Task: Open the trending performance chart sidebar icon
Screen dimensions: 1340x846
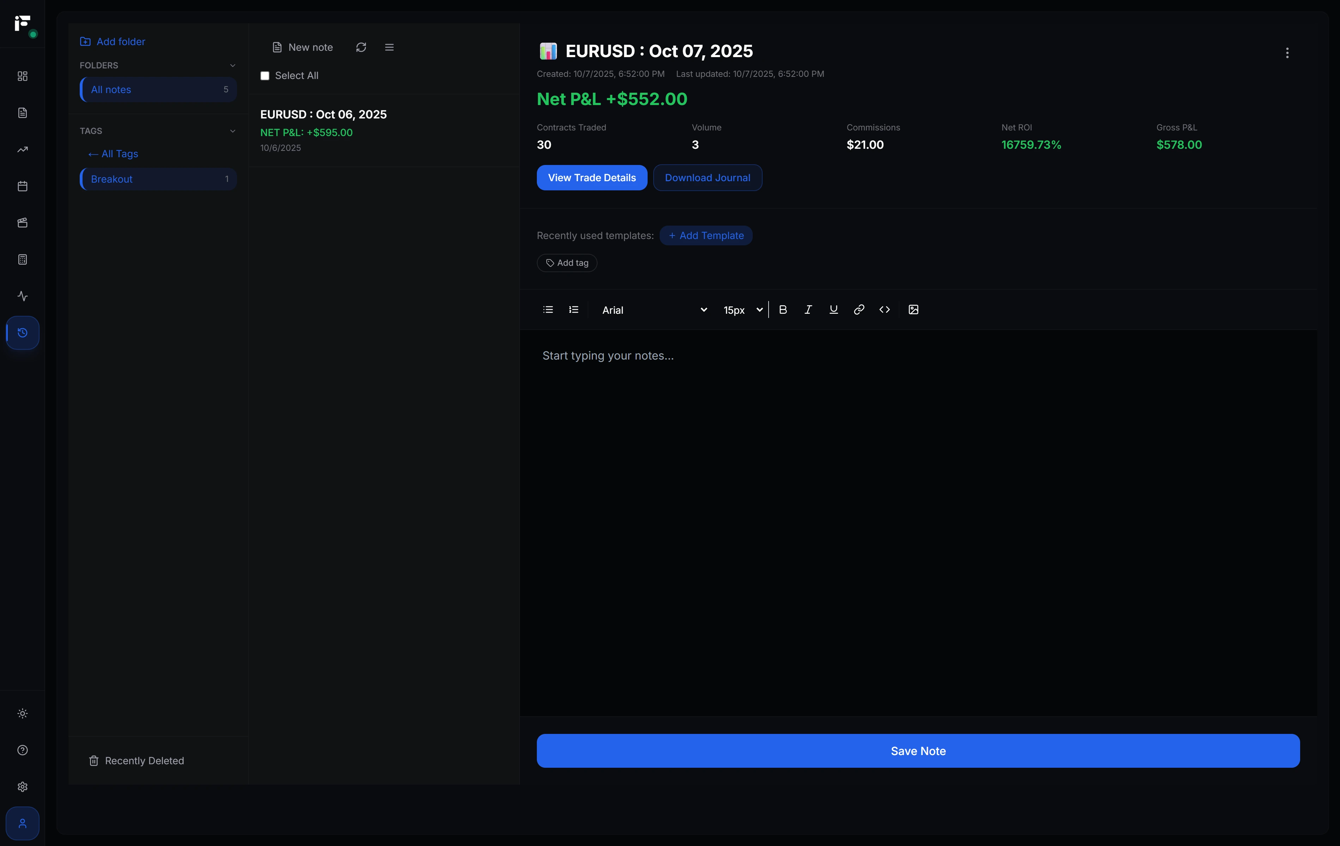Action: coord(22,149)
